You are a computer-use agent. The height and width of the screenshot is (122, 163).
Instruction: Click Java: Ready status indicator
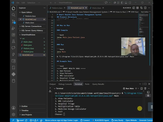(x=117, y=120)
